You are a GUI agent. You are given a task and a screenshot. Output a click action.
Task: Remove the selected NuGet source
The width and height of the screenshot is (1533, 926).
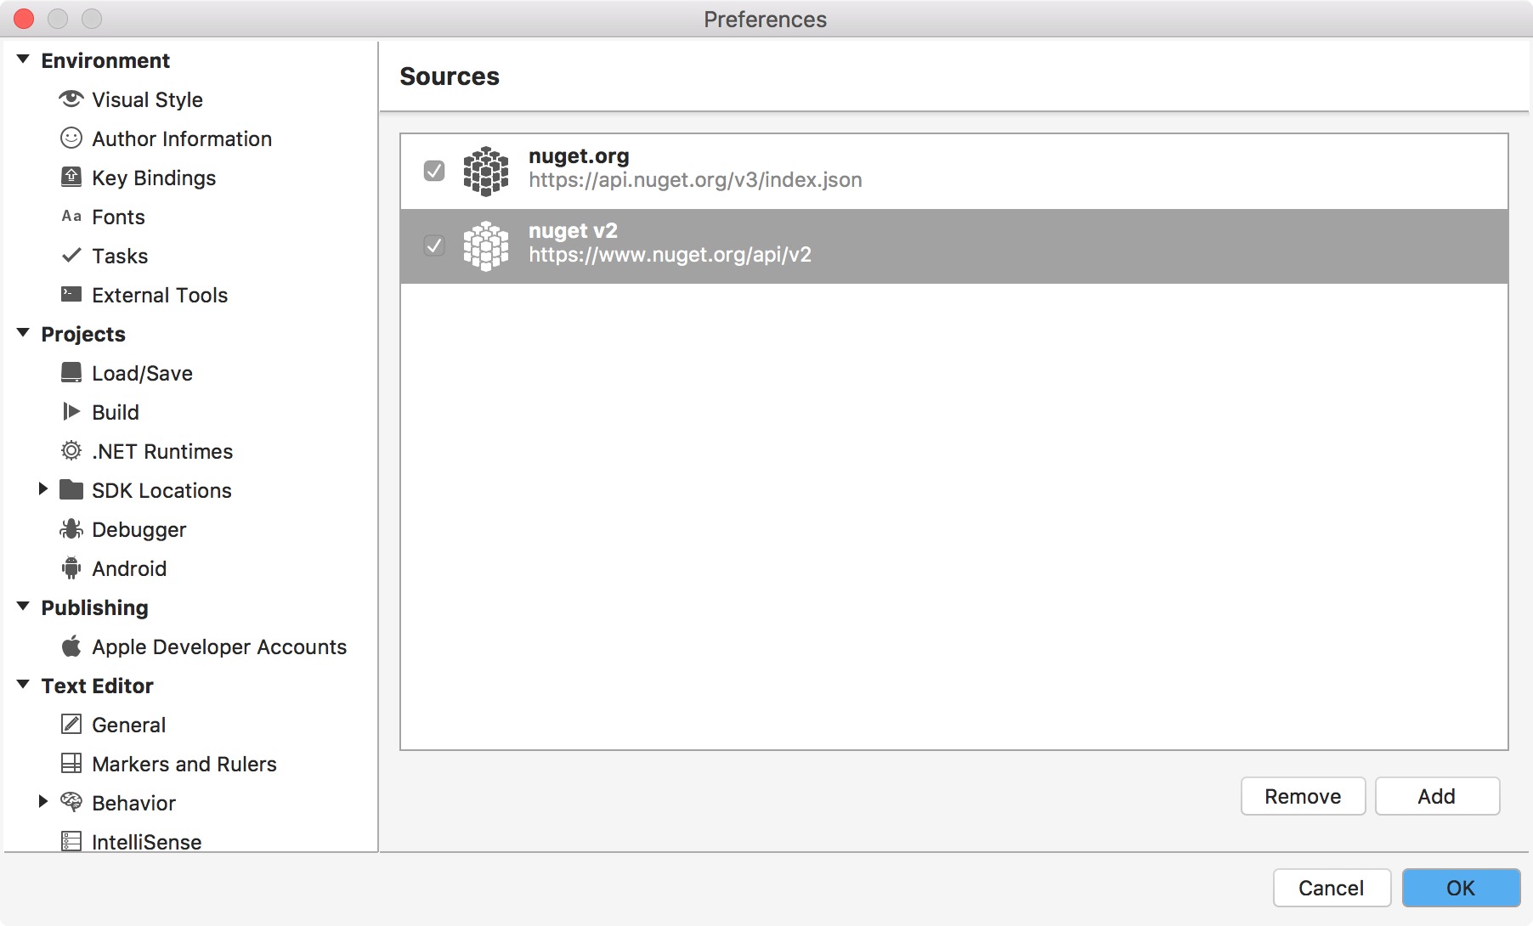1303,796
